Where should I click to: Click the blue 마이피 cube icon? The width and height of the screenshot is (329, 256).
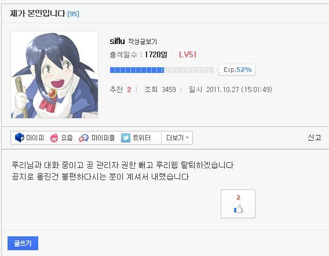tap(20, 138)
